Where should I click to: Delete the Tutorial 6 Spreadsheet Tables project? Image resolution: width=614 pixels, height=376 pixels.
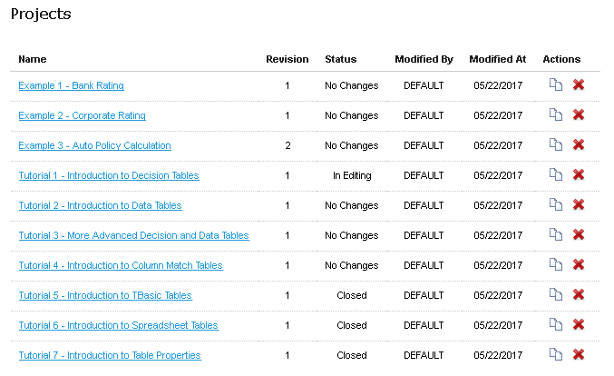[x=579, y=325]
